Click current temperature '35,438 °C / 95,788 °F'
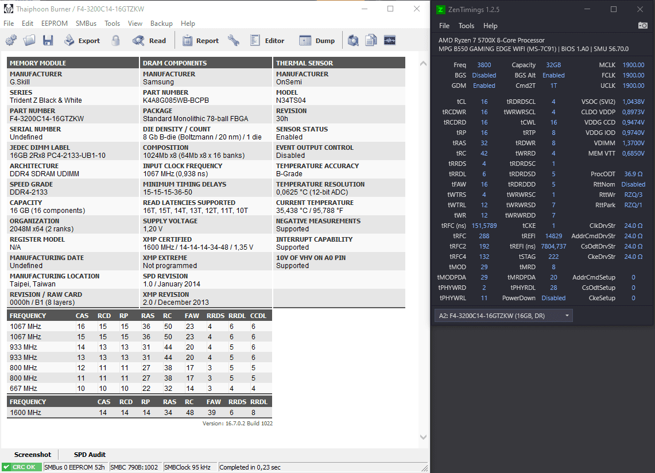Screen dimensions: 655x473 (x=309, y=211)
